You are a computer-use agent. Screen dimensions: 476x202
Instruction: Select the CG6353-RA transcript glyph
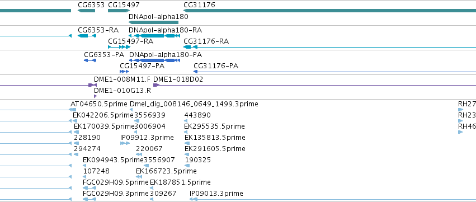click(87, 36)
